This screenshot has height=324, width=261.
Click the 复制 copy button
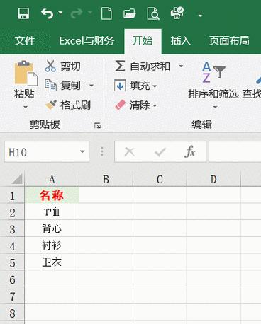(x=63, y=86)
